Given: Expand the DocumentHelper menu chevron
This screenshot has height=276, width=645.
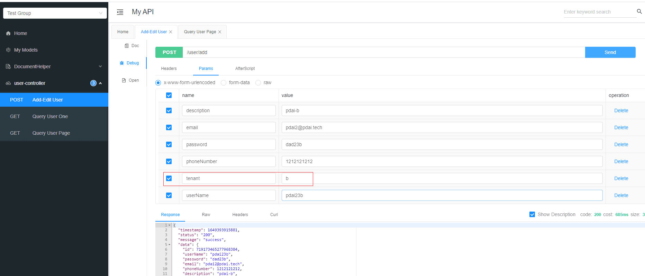Looking at the screenshot, I should point(100,66).
